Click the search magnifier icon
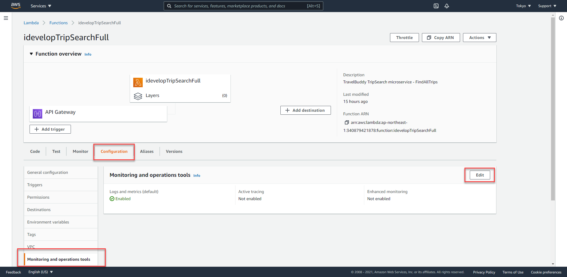Image resolution: width=567 pixels, height=277 pixels. pos(169,6)
